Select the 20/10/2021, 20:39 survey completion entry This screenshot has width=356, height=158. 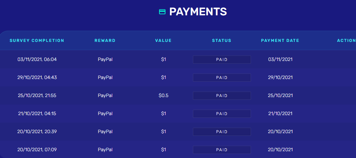[x=37, y=132]
